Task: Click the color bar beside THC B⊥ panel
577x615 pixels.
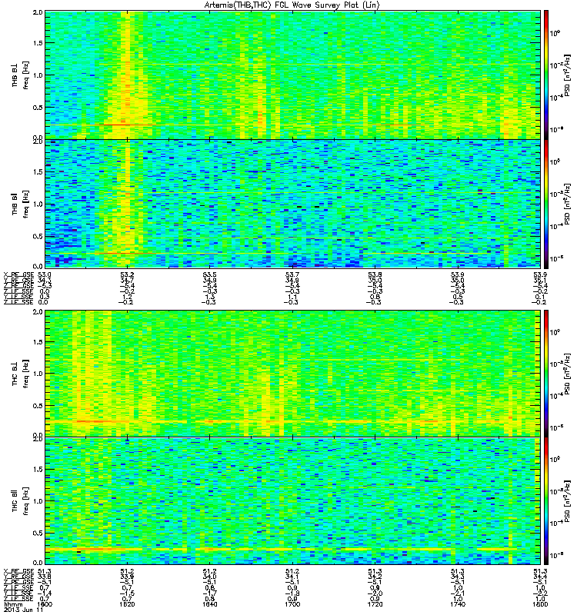Action: [545, 374]
